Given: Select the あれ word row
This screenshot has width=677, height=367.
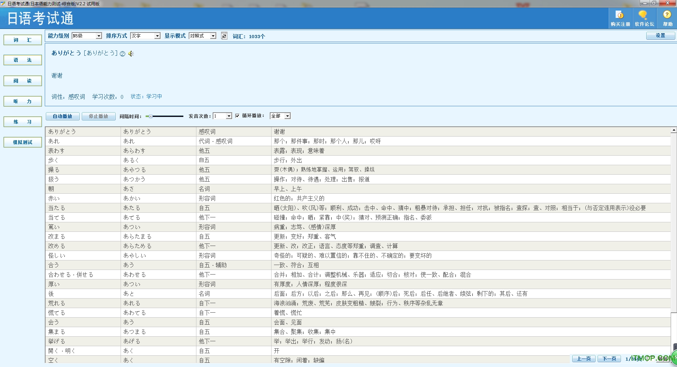Looking at the screenshot, I should 358,141.
